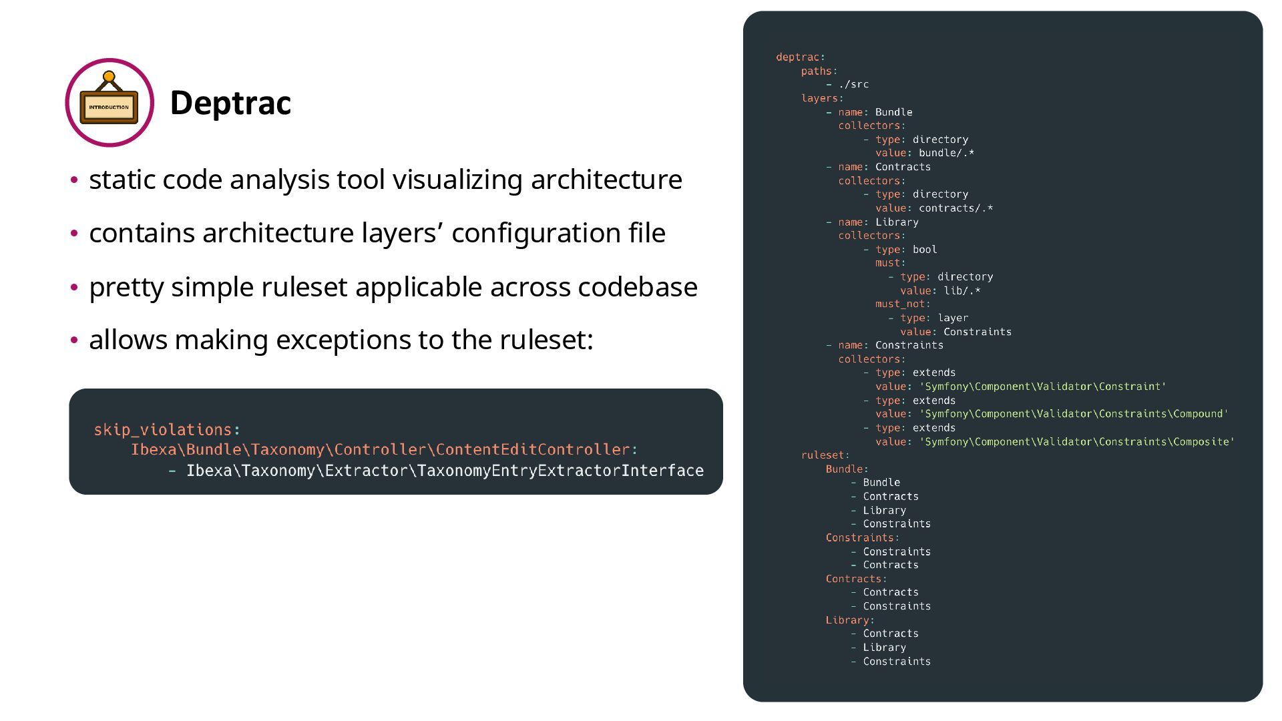Click the ContentEditController class line
Viewport: 1282px width, 721px height.
pos(384,450)
